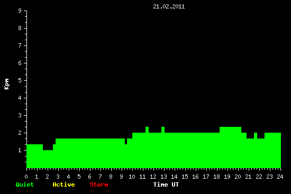Screen dimensions: 291x194
Task: Click hour 12 on the time axis
Action: click(153, 177)
